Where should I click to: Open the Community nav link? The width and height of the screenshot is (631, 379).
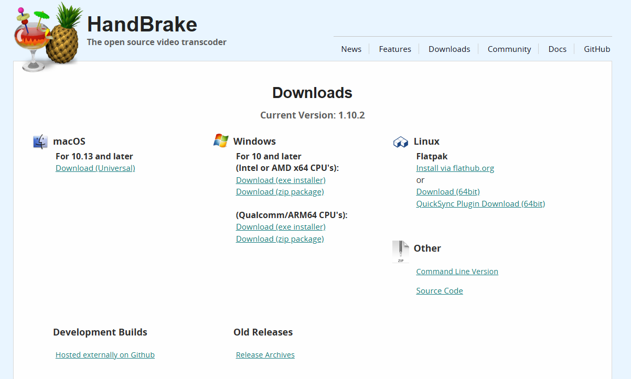tap(509, 49)
